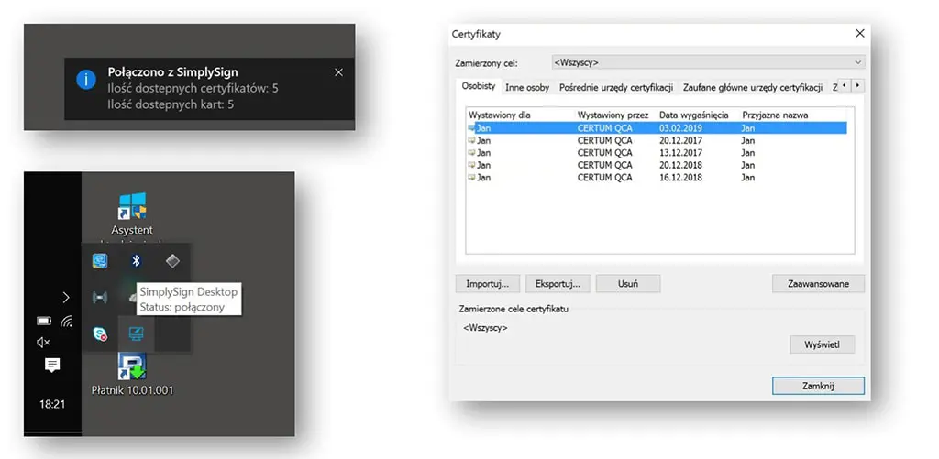
Task: Click the Importuj... button
Action: pyautogui.click(x=488, y=284)
